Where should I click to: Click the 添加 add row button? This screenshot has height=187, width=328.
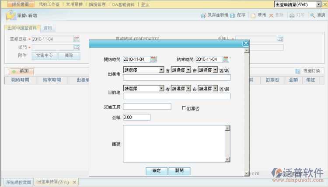[x=21, y=71]
